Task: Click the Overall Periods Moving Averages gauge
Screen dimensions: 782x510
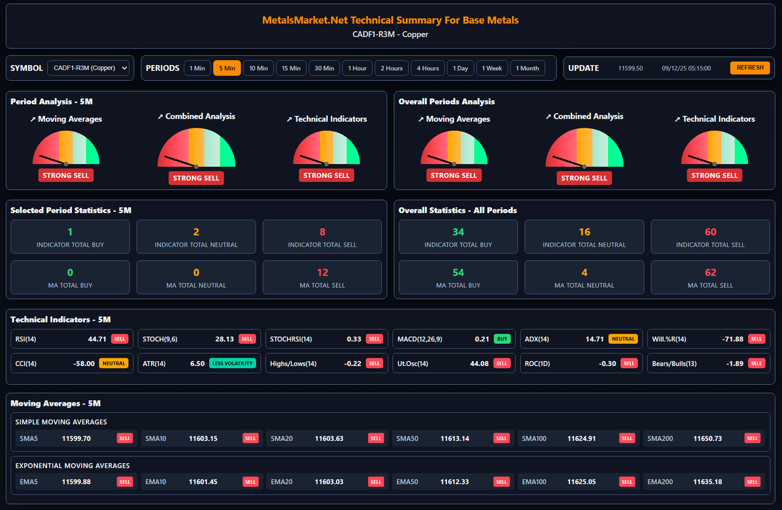Action: coord(454,148)
